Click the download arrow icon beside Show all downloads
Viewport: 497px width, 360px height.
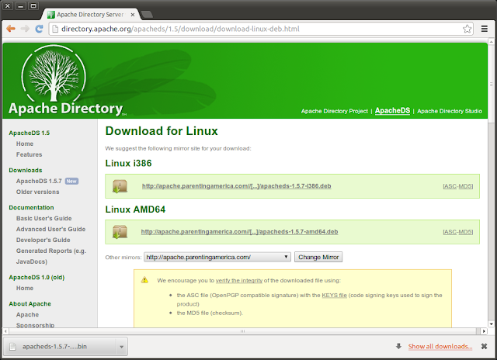pos(398,346)
